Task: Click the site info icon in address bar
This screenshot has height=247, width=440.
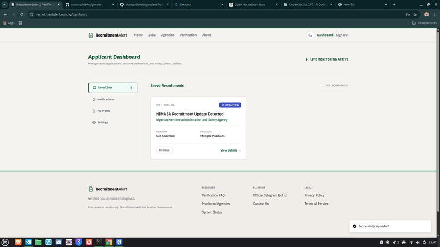Action: pos(32,14)
